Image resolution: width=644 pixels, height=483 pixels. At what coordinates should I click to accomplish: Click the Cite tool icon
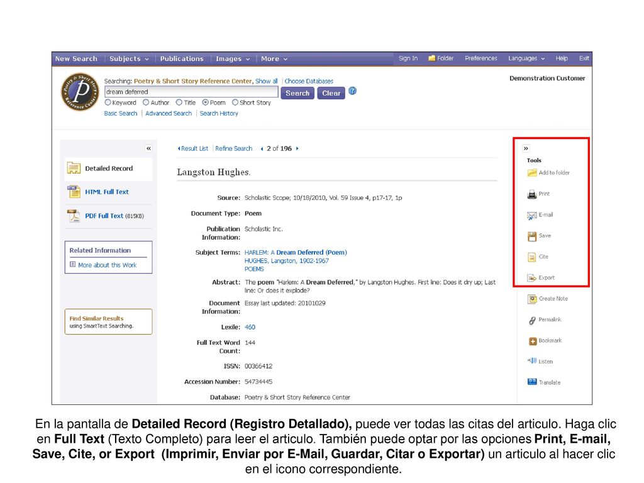click(532, 257)
